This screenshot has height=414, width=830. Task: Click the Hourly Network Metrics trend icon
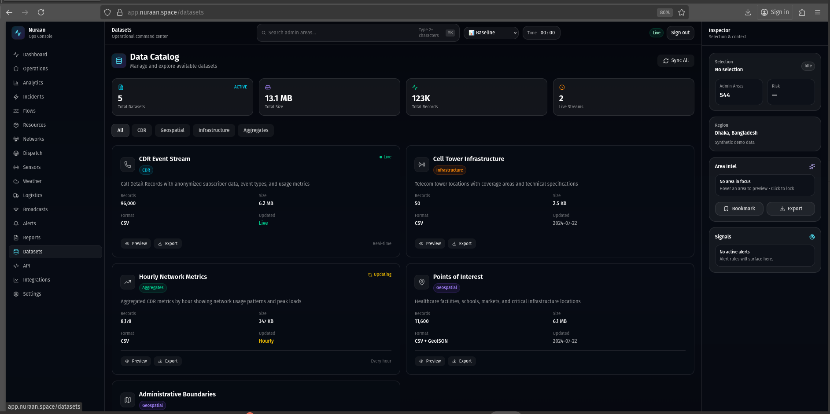click(128, 282)
